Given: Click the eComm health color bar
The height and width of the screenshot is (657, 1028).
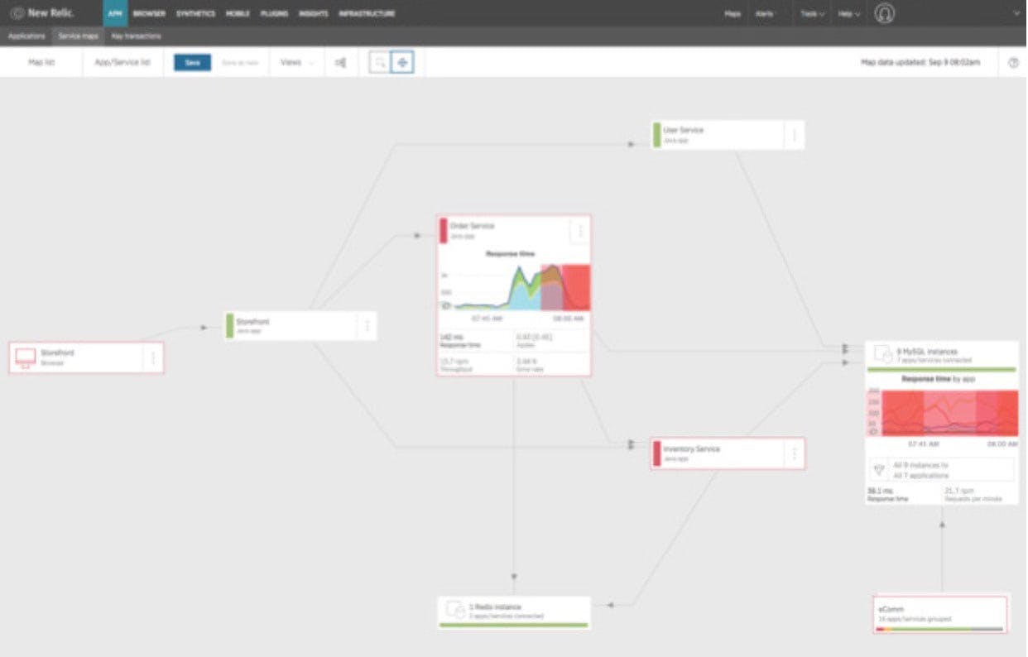Looking at the screenshot, I should (939, 629).
